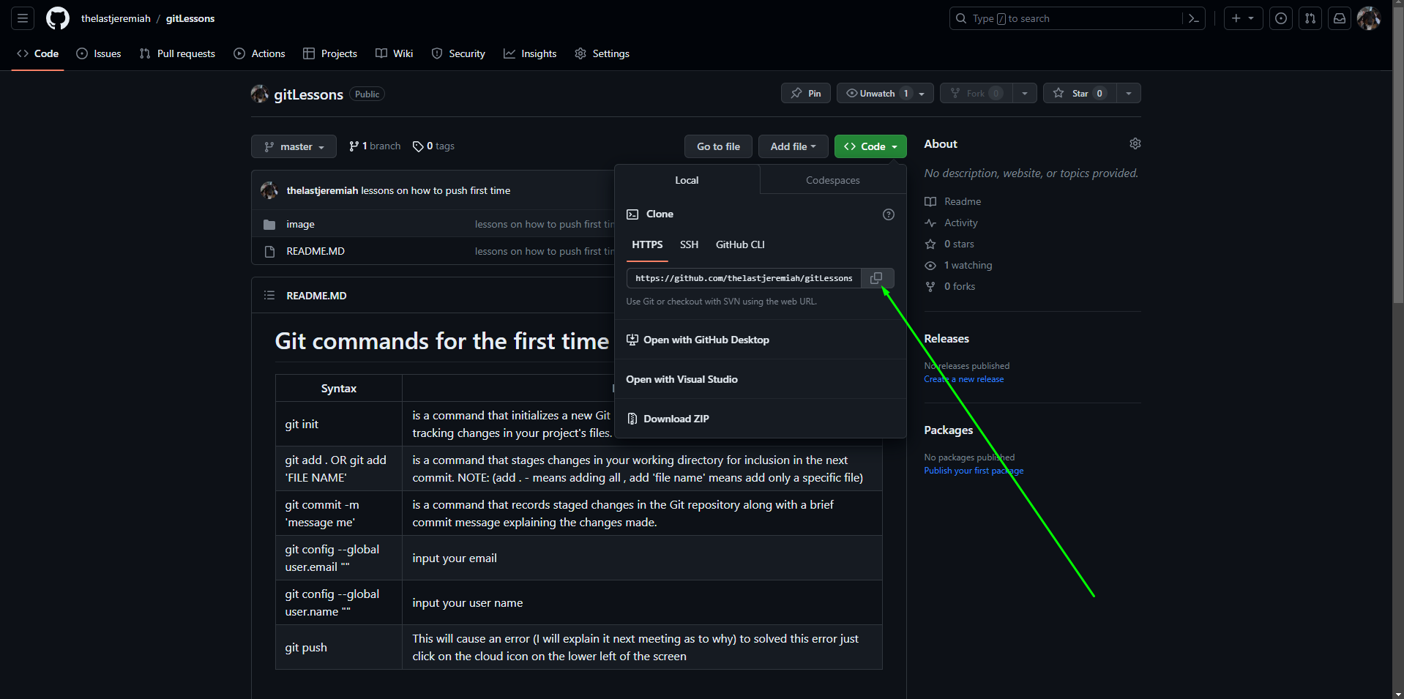Open the Projects tab
The height and width of the screenshot is (699, 1404).
click(330, 53)
